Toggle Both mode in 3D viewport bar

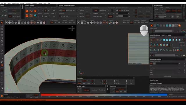(x=52, y=23)
